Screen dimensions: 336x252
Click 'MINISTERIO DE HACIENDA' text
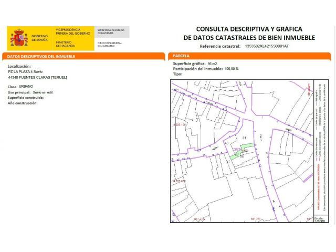(x=65, y=44)
